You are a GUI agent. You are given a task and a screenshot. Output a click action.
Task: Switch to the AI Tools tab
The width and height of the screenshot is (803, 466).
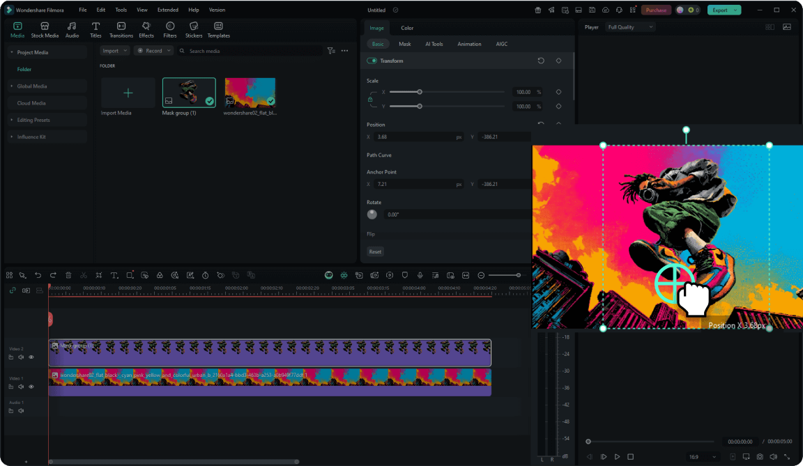tap(434, 44)
